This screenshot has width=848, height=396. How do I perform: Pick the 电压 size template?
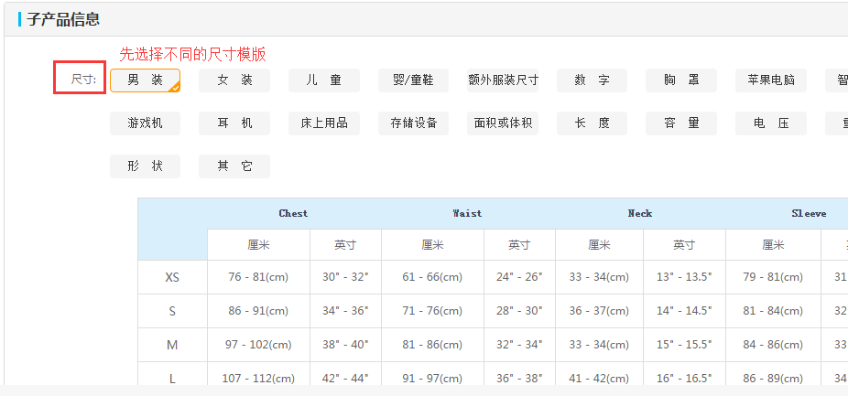770,123
